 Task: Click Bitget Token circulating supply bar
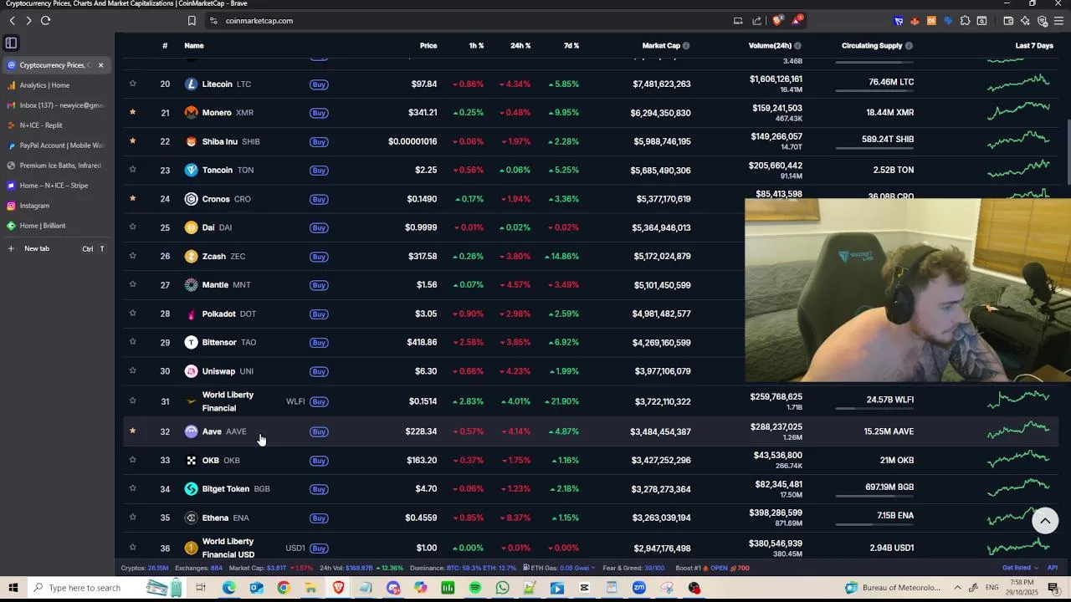[x=874, y=496]
